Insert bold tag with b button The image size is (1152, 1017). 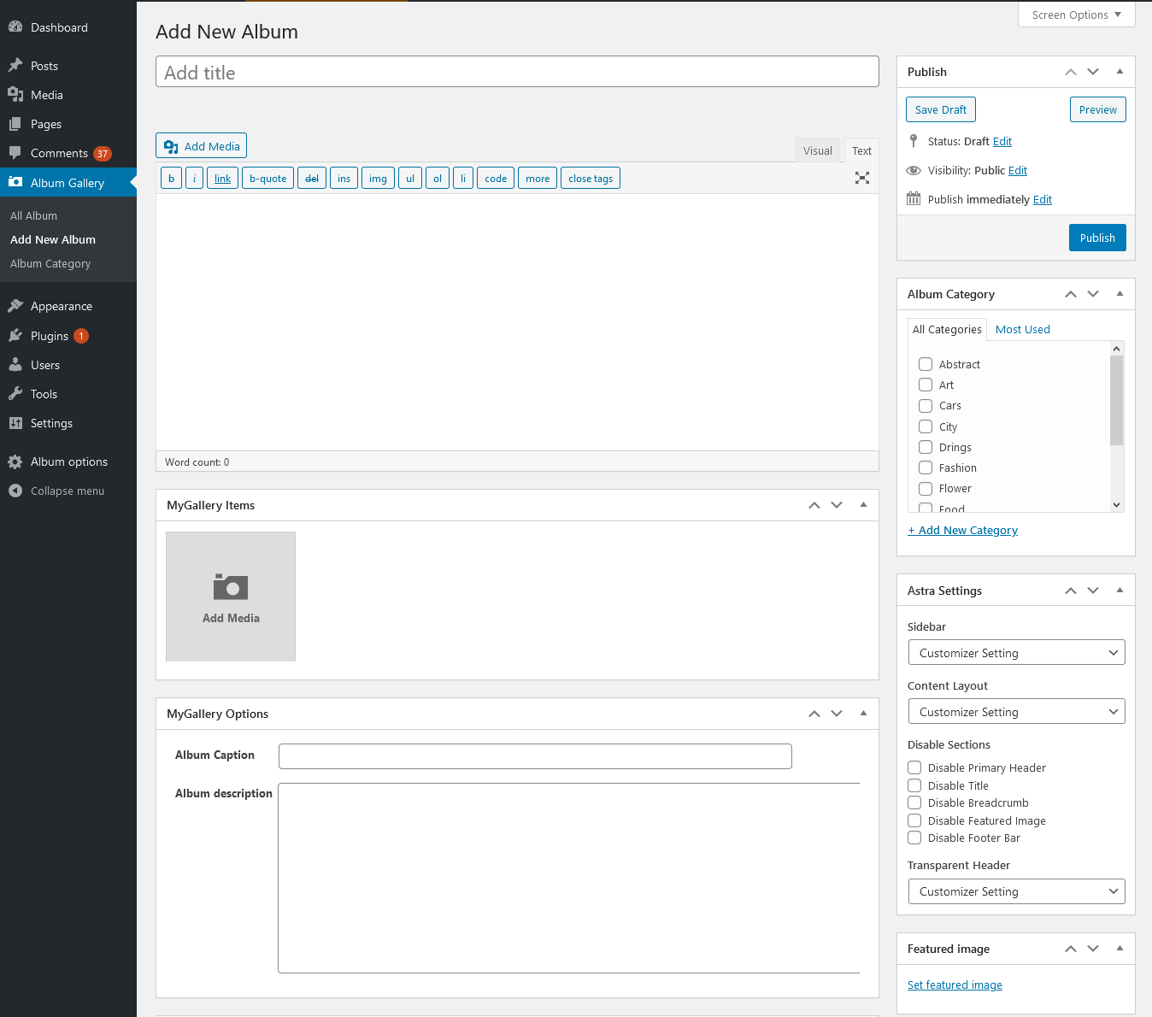(x=171, y=178)
